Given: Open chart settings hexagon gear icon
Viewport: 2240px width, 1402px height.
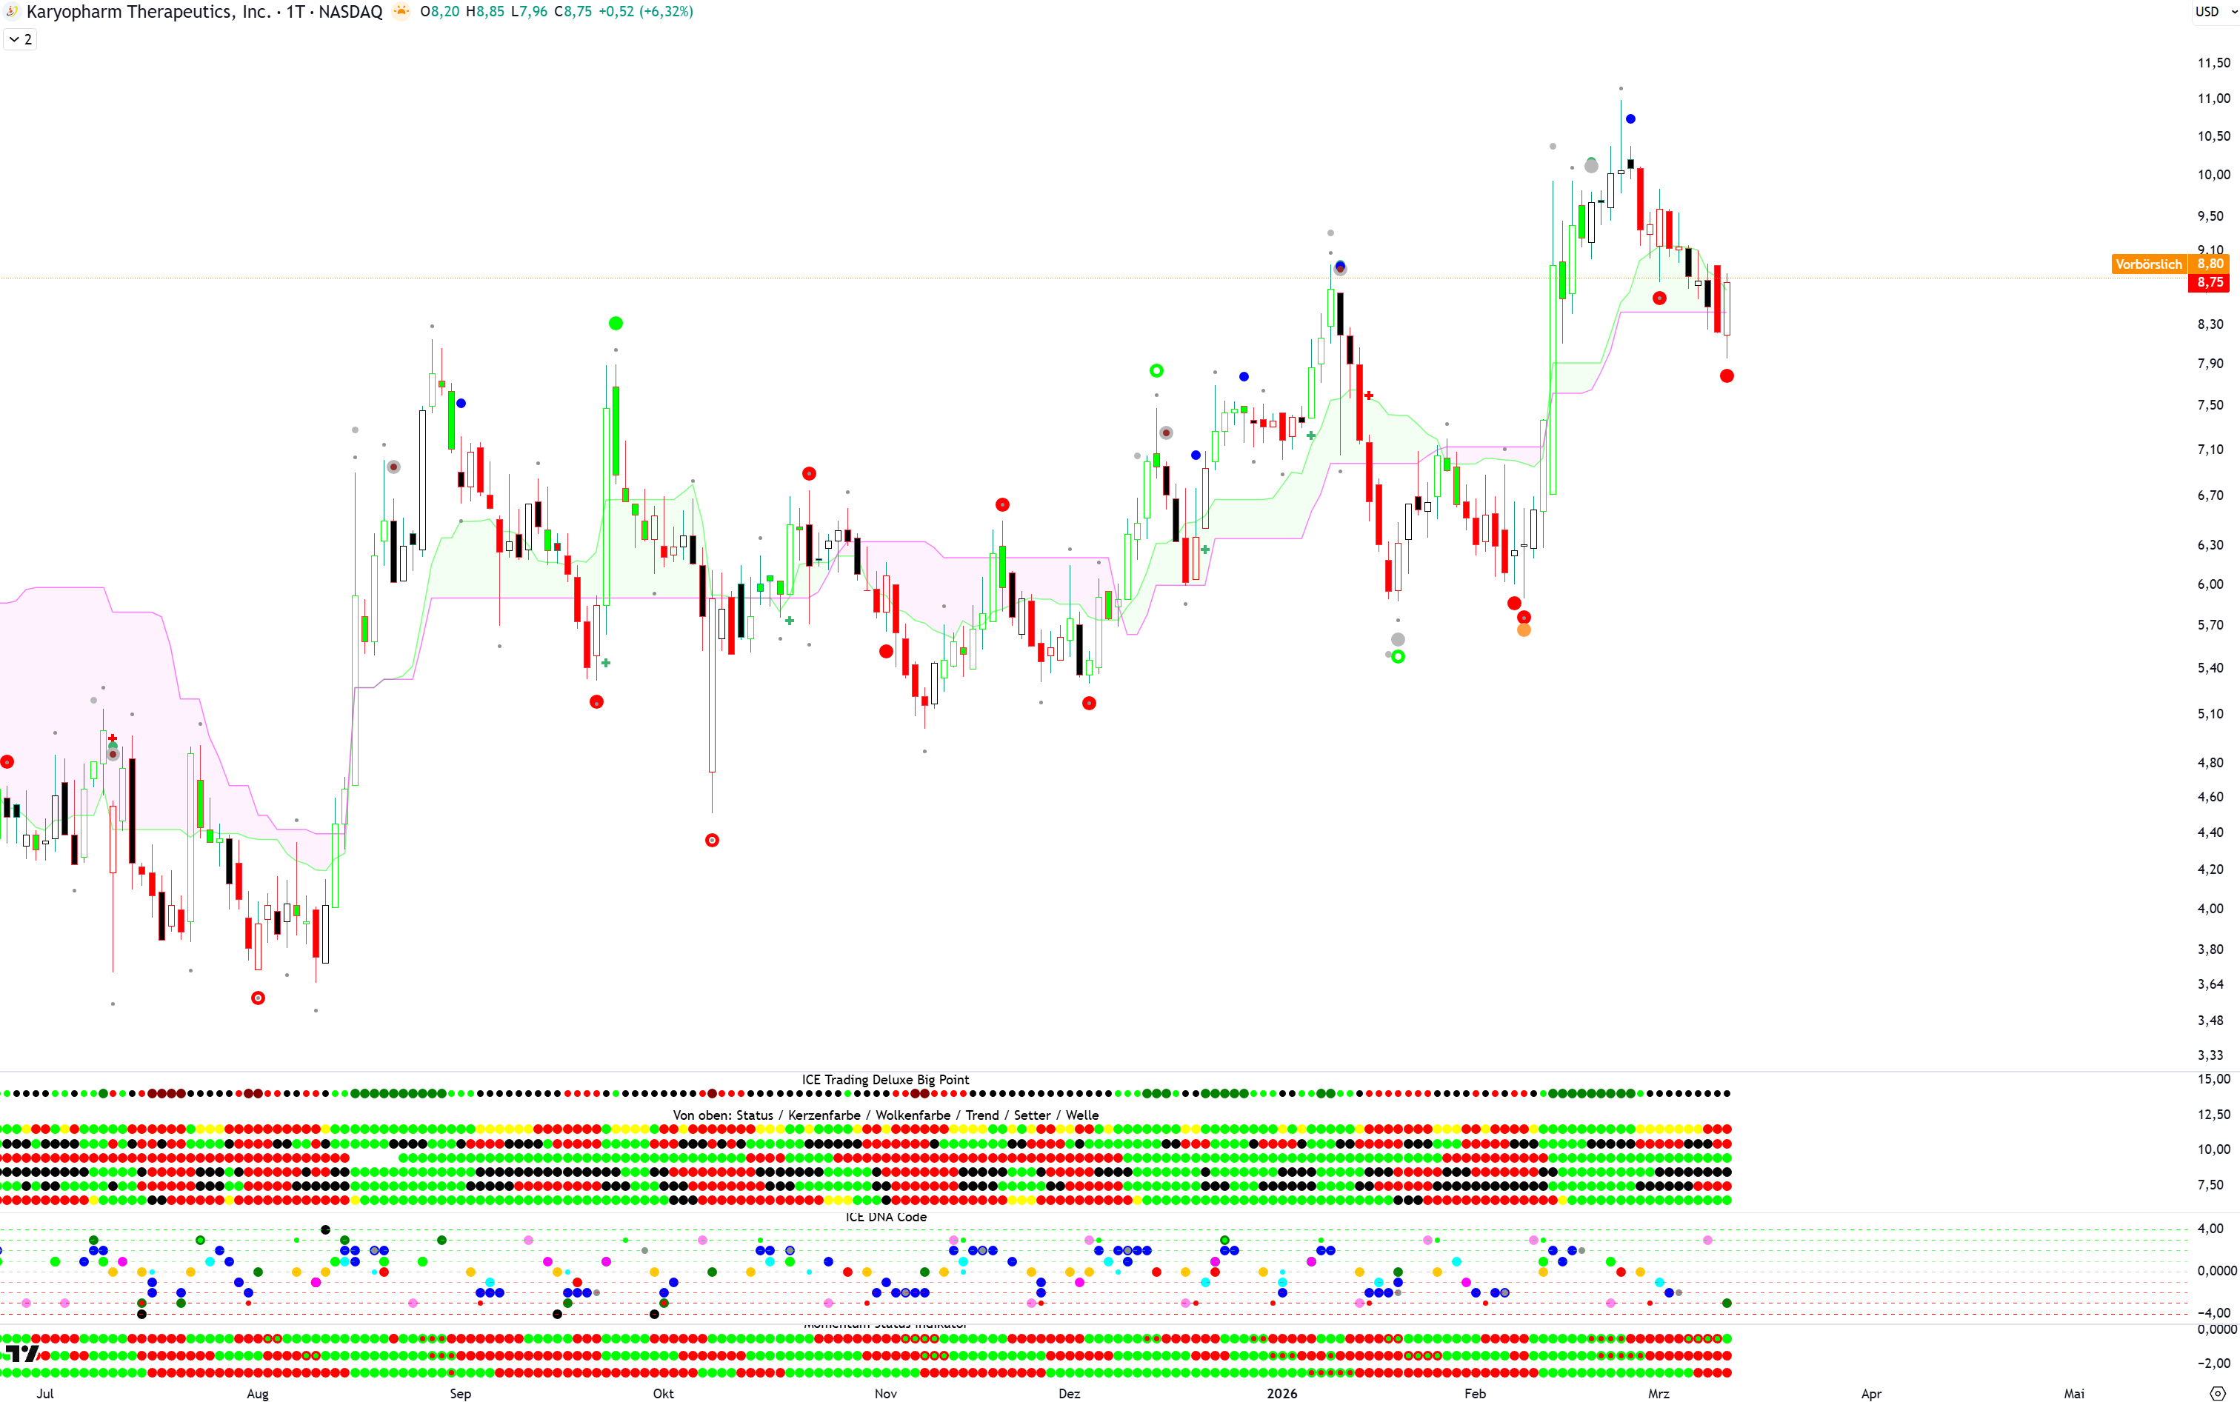Looking at the screenshot, I should (x=2217, y=1392).
